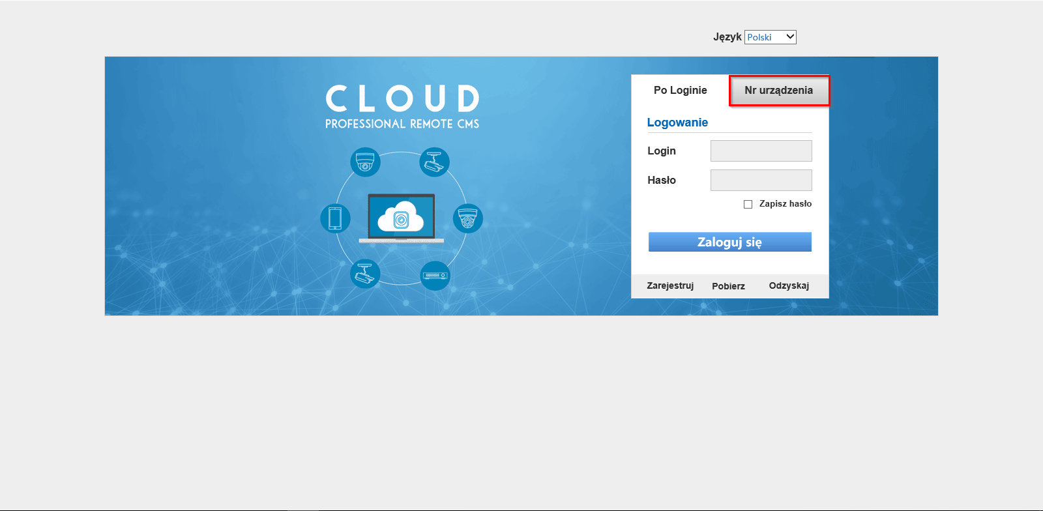Screen dimensions: 1043x511
Task: Click the CLOUD logo text
Action: pos(402,98)
